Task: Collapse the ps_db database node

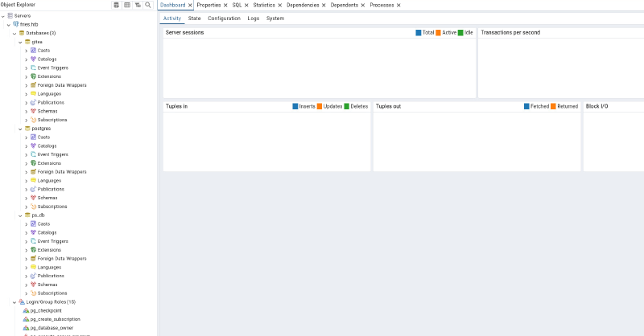Action: coord(20,215)
